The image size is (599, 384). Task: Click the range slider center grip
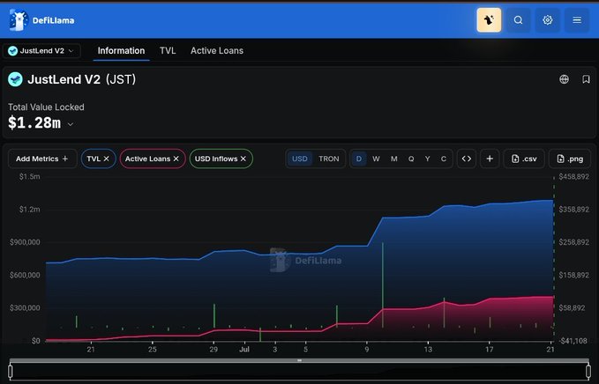click(x=300, y=360)
